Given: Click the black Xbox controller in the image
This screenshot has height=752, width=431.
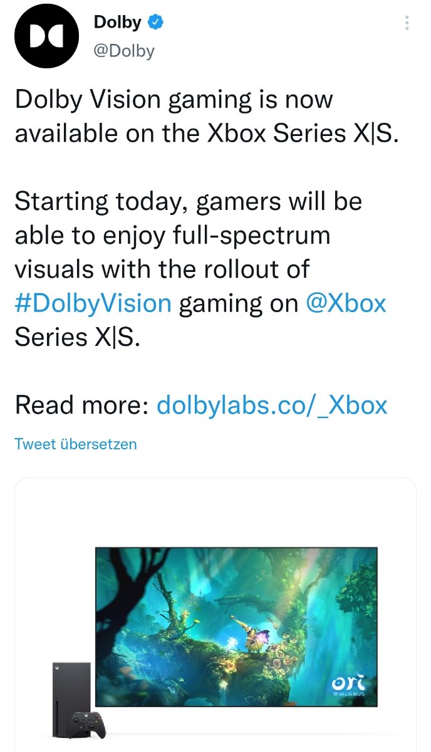Looking at the screenshot, I should 88,725.
